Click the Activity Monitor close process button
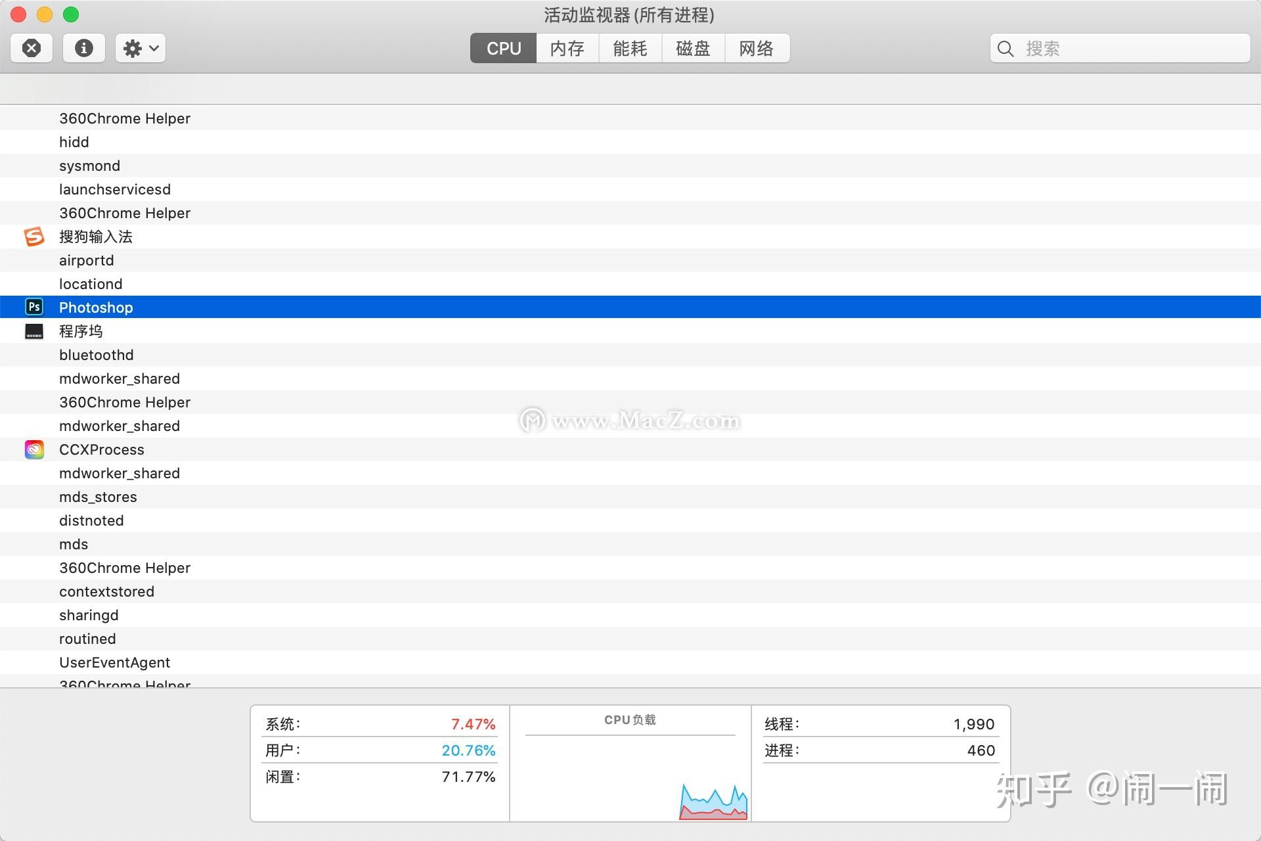This screenshot has width=1261, height=841. (x=33, y=48)
